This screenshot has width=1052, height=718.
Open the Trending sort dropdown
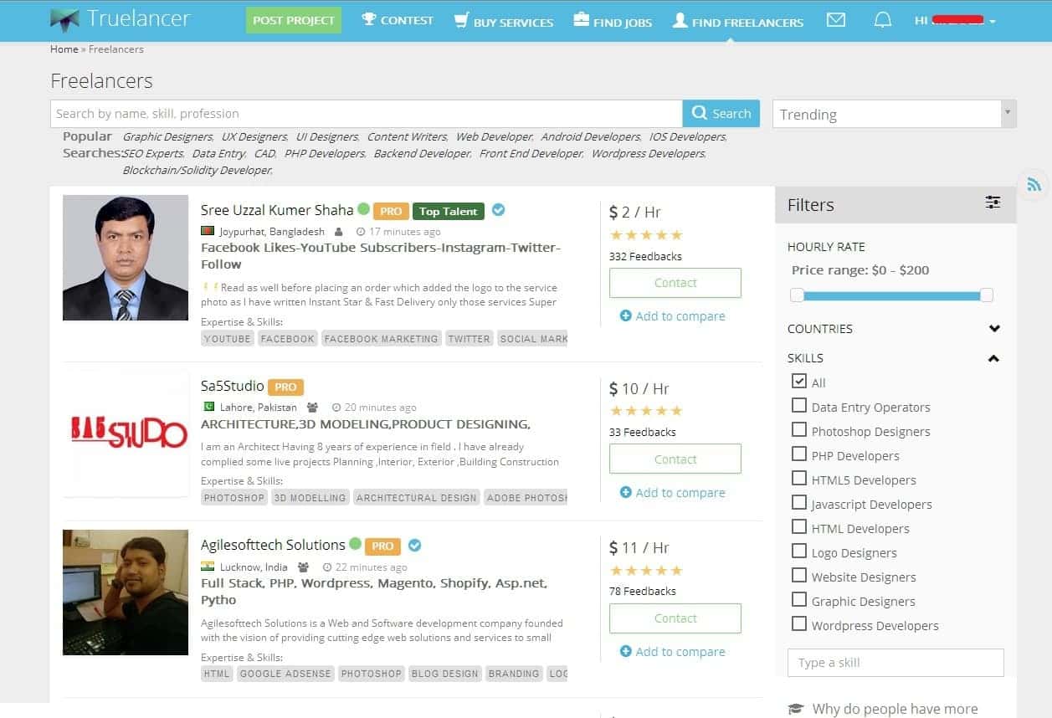(x=894, y=114)
